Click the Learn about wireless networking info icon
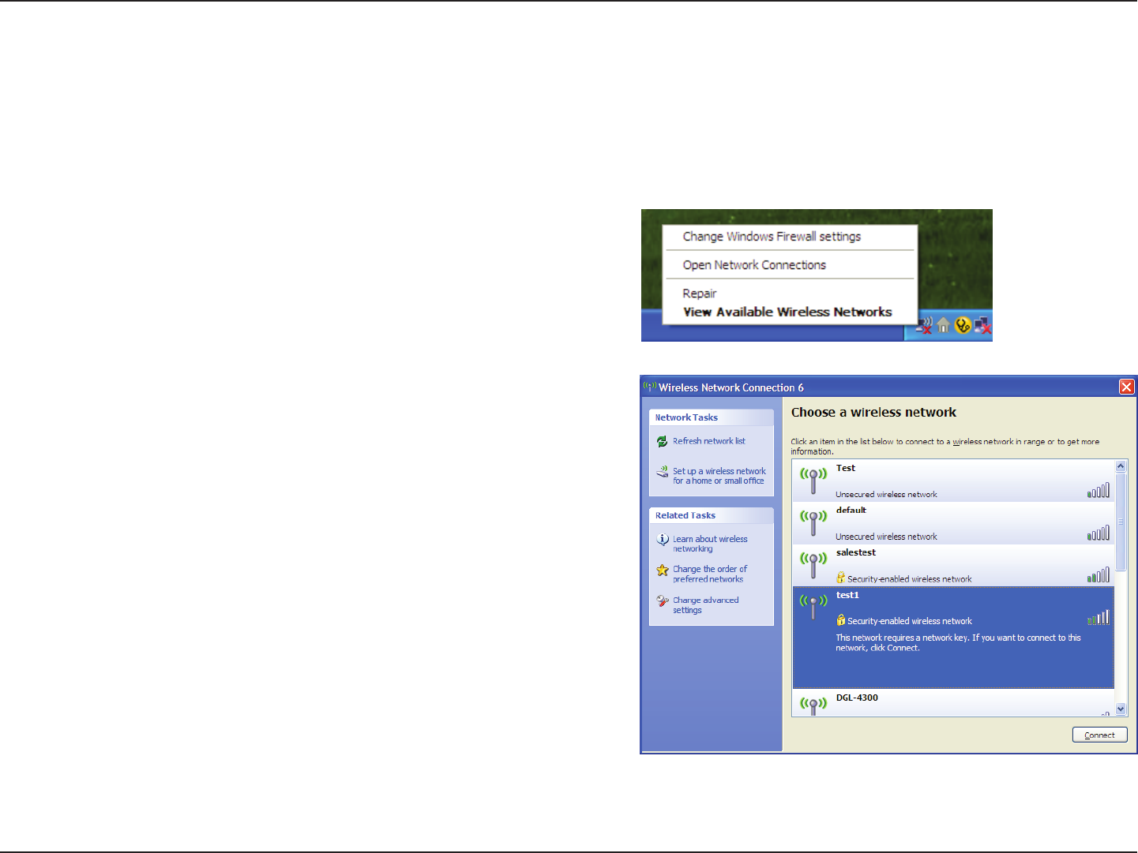The width and height of the screenshot is (1138, 853). pos(663,540)
